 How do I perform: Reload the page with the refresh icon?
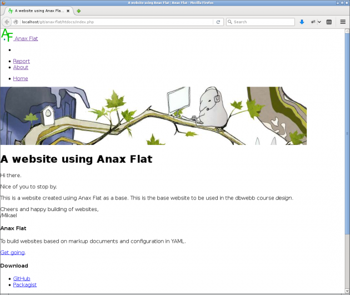[x=218, y=22]
